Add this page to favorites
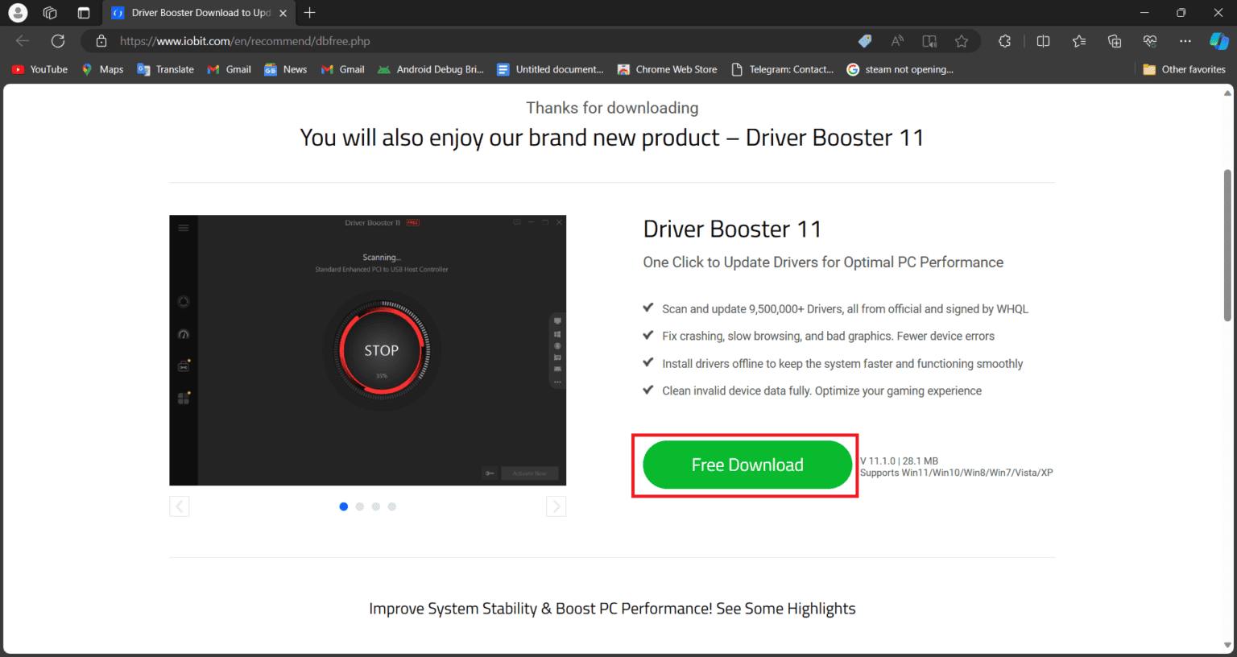 [x=962, y=40]
